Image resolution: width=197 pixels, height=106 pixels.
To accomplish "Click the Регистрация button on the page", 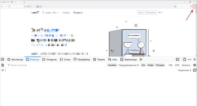I will coord(151,12).
